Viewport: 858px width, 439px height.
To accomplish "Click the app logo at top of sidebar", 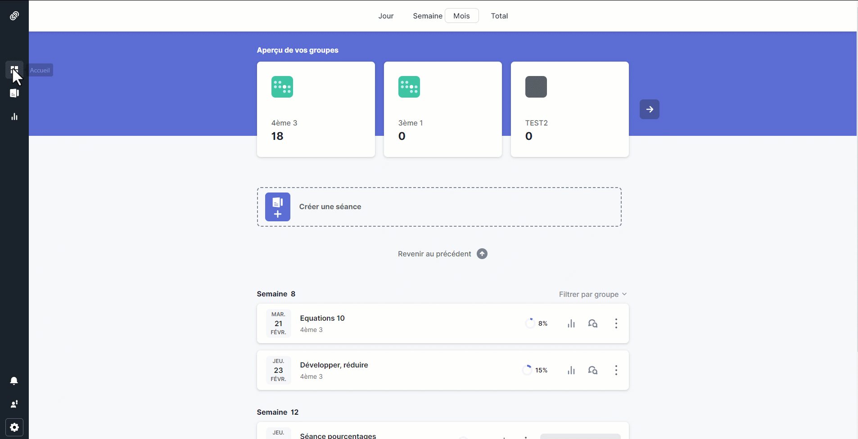I will click(14, 16).
